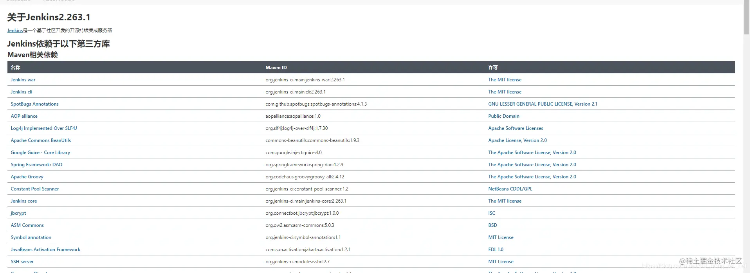Open Apache Software License for Spring DAO

[x=532, y=165]
